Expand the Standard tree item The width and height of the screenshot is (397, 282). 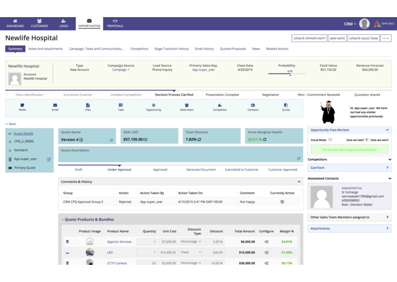[x=10, y=151]
